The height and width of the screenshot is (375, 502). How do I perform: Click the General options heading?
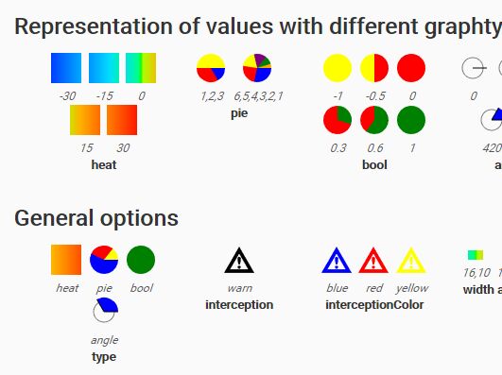[96, 218]
